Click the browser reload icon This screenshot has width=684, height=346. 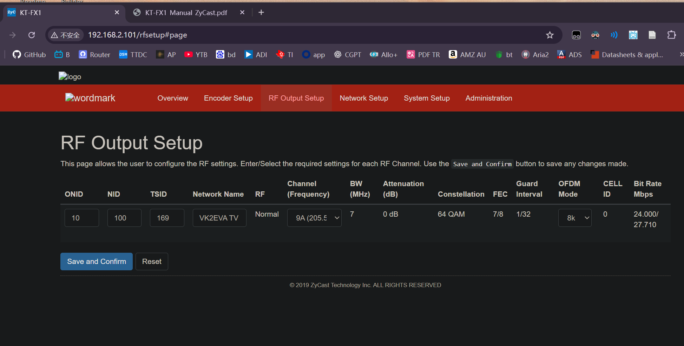click(x=32, y=35)
